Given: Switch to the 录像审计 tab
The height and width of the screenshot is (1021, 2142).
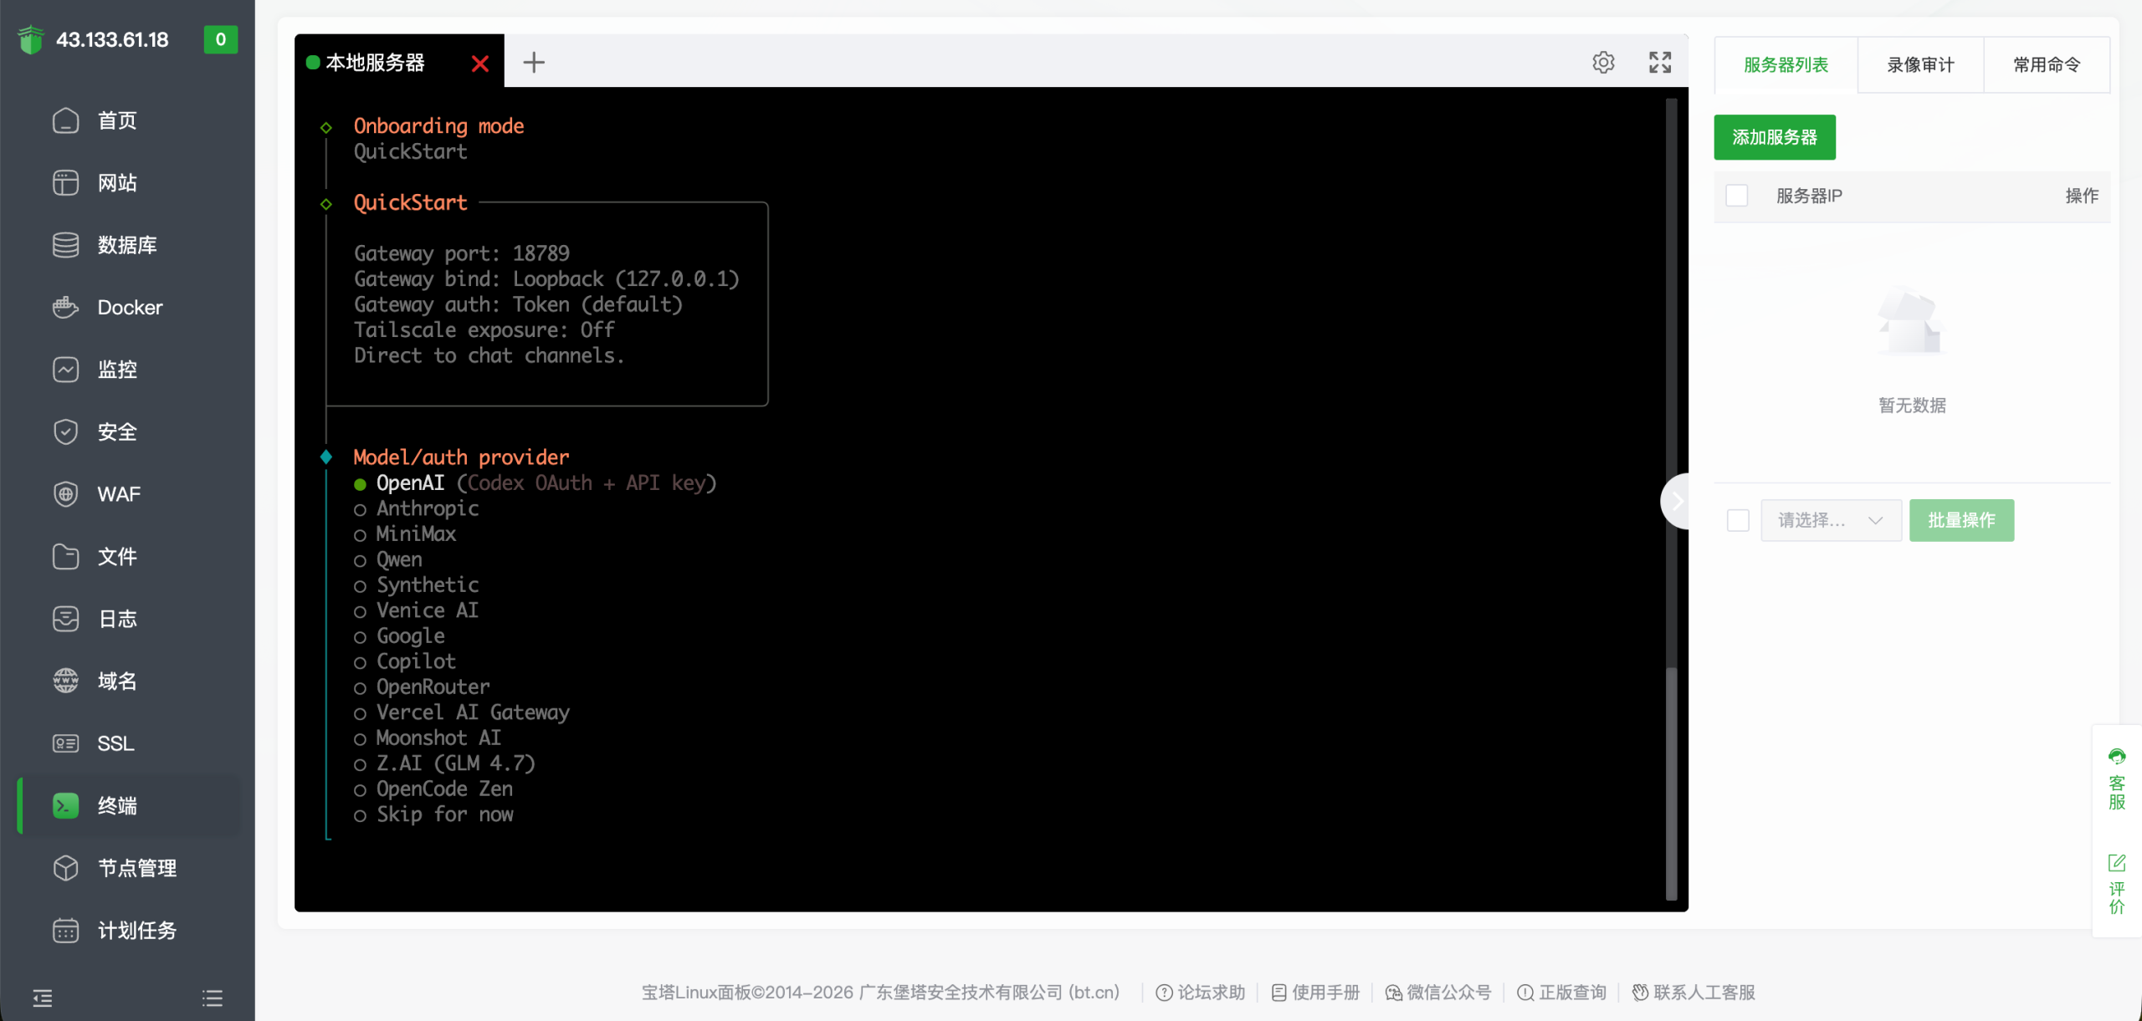Looking at the screenshot, I should click(1919, 65).
